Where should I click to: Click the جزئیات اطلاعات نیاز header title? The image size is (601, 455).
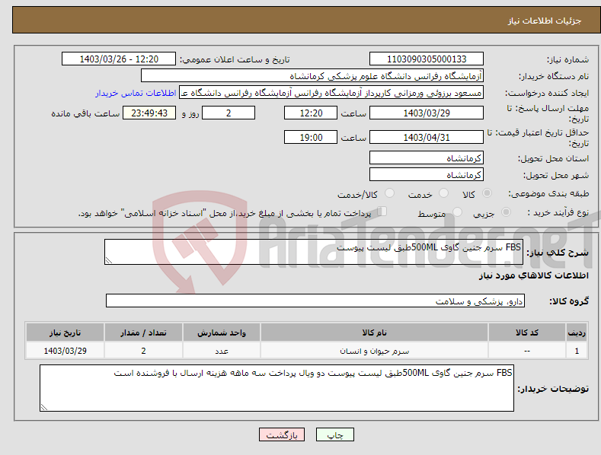(x=545, y=21)
